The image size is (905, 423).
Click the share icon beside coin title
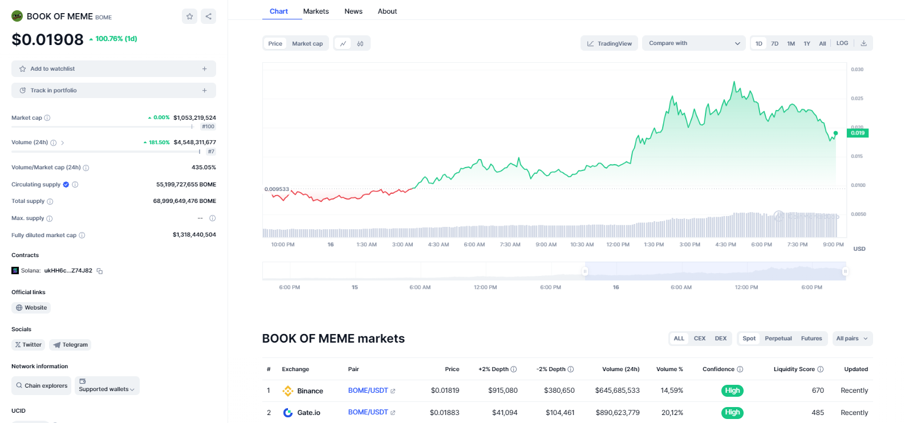(209, 17)
